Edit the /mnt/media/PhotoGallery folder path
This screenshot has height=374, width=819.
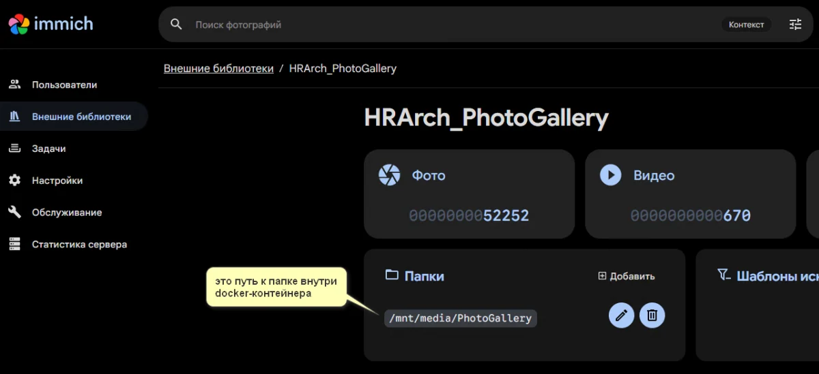click(x=621, y=315)
